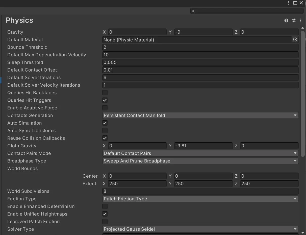
Task: Toggle Queries Hit Triggers checkbox
Action: click(105, 100)
